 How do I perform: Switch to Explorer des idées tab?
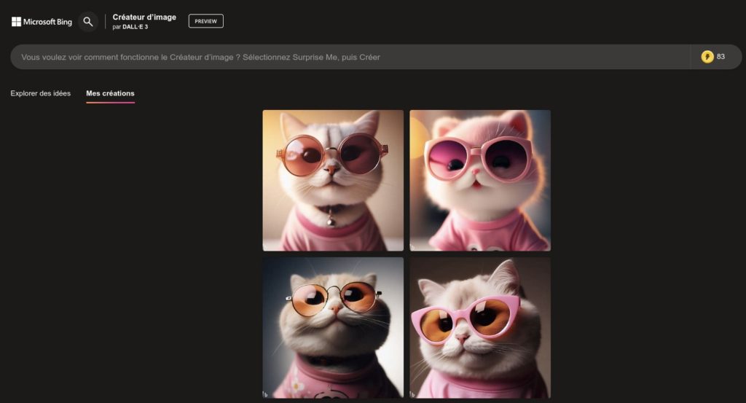point(41,93)
